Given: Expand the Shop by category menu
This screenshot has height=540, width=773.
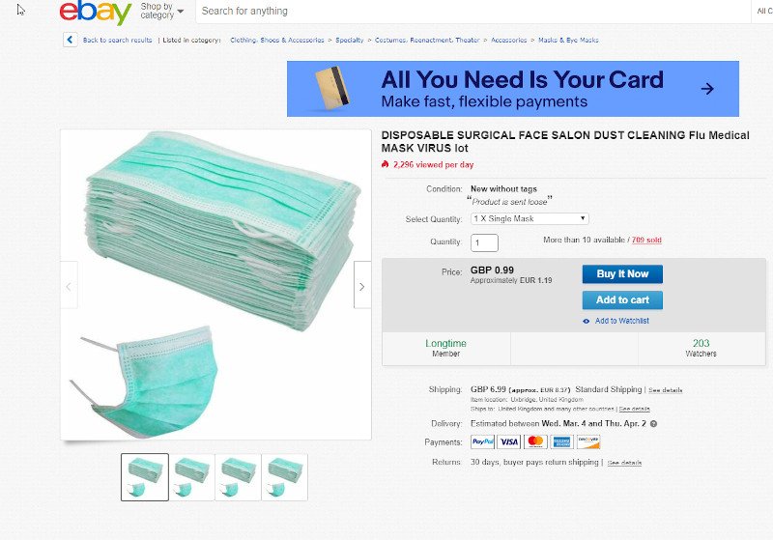Looking at the screenshot, I should point(161,11).
